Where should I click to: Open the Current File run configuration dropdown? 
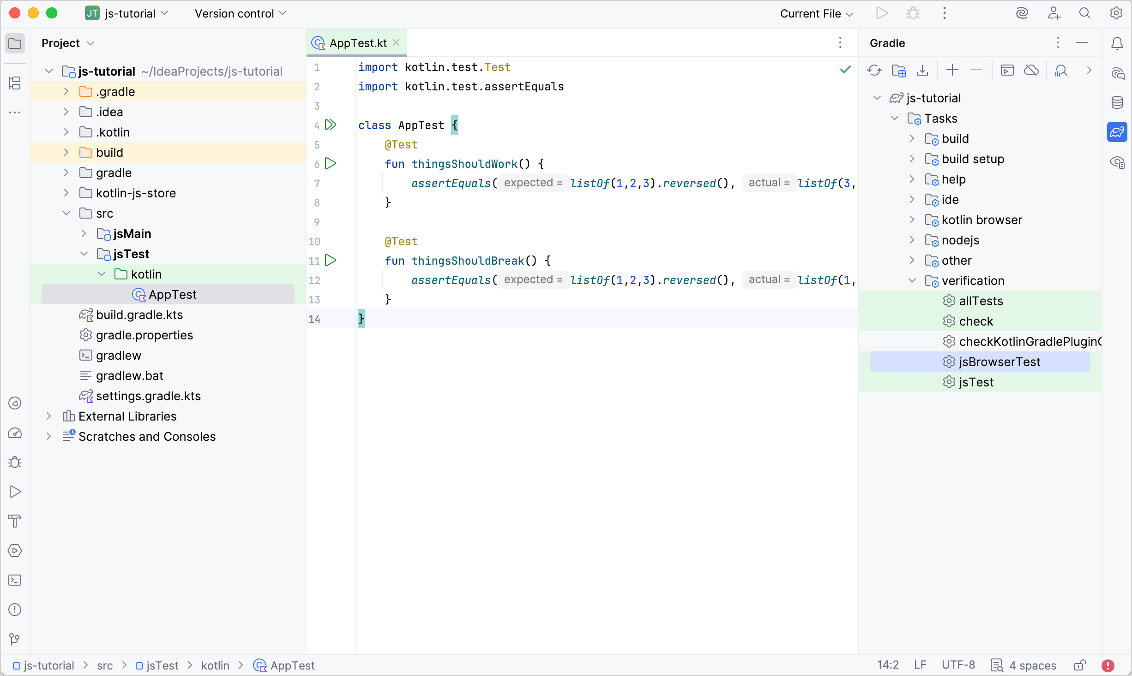[816, 13]
